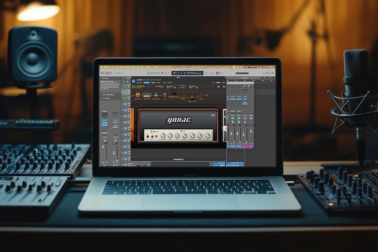Click the Paste button in plugin header
Image resolution: width=378 pixels, height=252 pixels.
click(x=159, y=83)
